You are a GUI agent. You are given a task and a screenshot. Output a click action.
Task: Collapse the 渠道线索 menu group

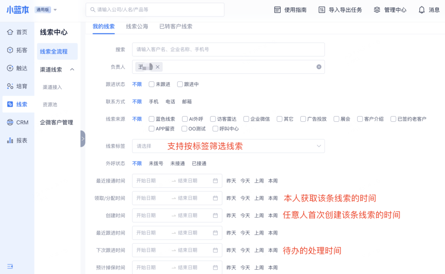(x=72, y=70)
